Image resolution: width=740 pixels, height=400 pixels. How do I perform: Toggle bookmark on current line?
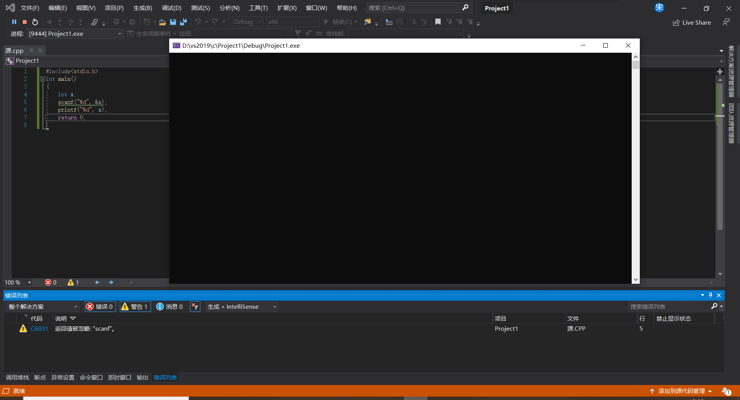[438, 22]
